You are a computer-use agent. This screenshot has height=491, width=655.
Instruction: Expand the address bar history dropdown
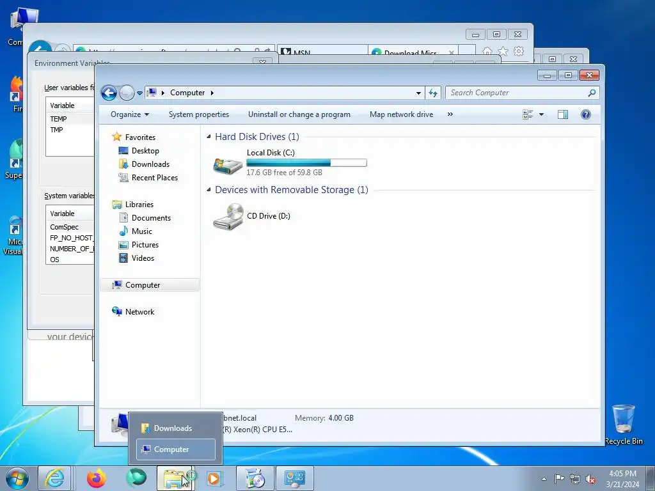coord(418,93)
